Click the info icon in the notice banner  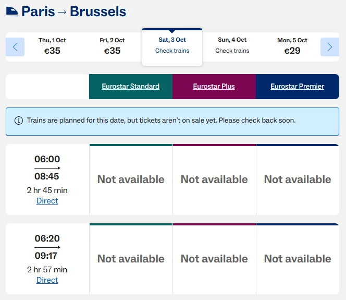click(19, 121)
